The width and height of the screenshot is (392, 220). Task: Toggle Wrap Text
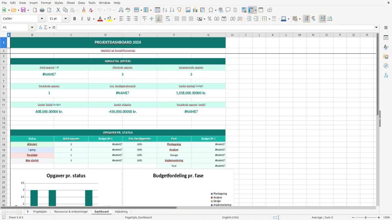click(168, 19)
